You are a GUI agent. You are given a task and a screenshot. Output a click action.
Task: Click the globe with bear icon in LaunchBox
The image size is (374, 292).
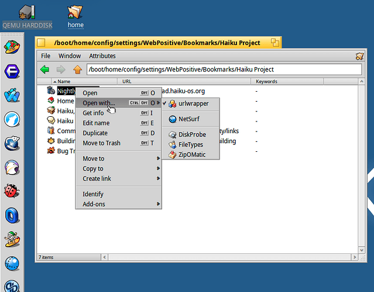point(12,143)
